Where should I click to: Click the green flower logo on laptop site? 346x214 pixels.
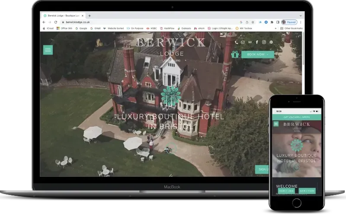click(x=171, y=96)
